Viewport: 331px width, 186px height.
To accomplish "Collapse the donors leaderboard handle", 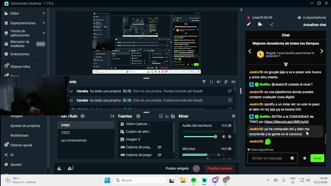I will point(286,64).
